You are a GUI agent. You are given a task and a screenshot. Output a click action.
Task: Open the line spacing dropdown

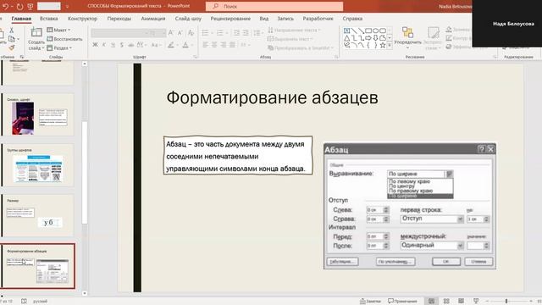(257, 33)
